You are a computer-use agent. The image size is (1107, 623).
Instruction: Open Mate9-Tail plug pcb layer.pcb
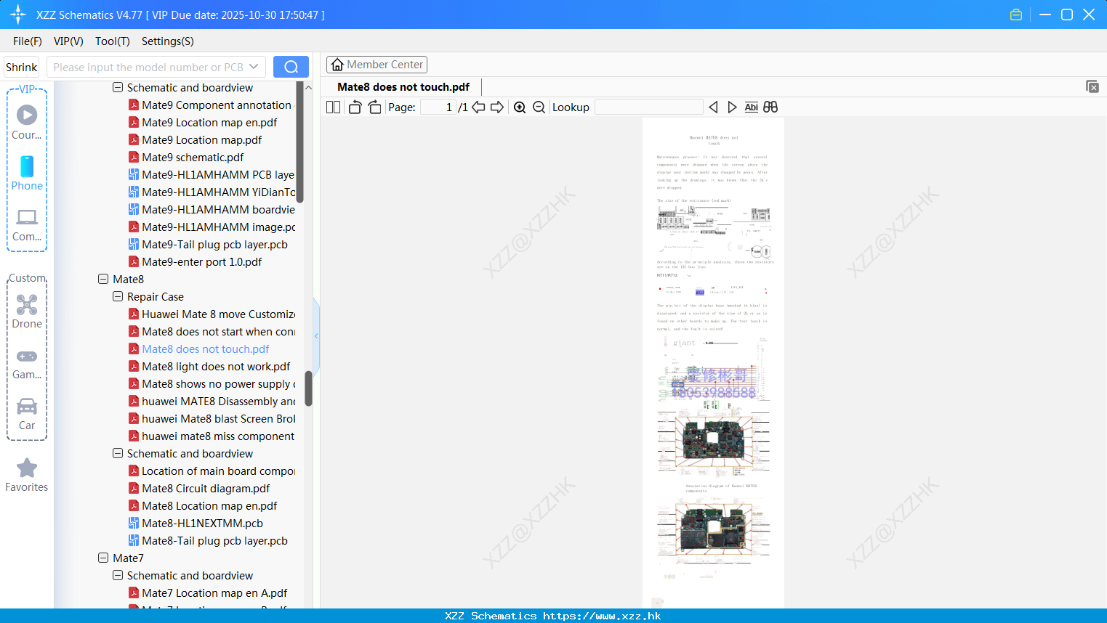pyautogui.click(x=214, y=244)
